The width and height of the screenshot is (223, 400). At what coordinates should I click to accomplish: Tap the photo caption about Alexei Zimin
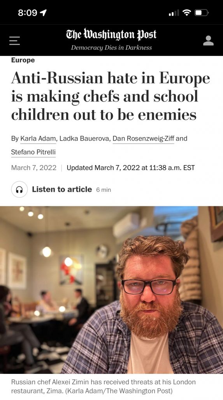tap(104, 386)
